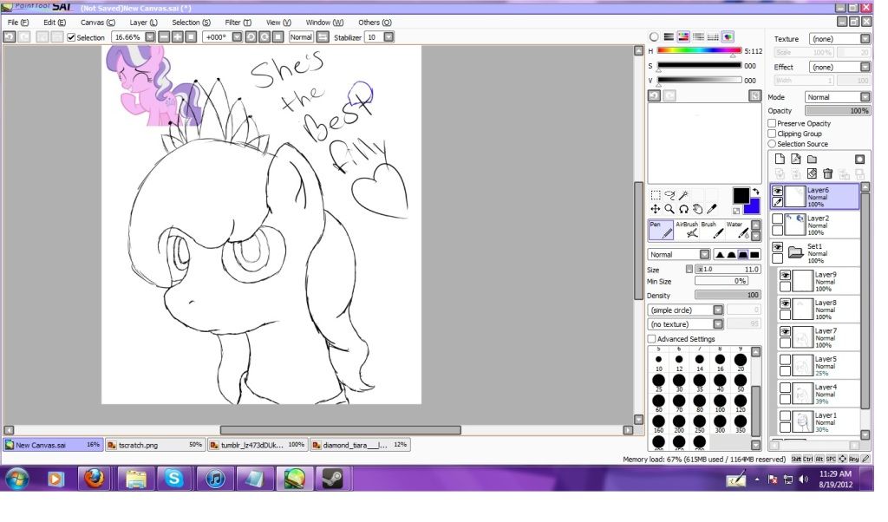Swap foreground and background colors
This screenshot has width=888, height=522.
pyautogui.click(x=755, y=192)
